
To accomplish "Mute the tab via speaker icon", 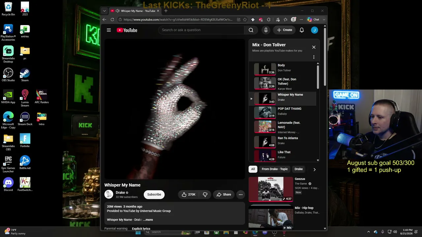I will click(117, 11).
